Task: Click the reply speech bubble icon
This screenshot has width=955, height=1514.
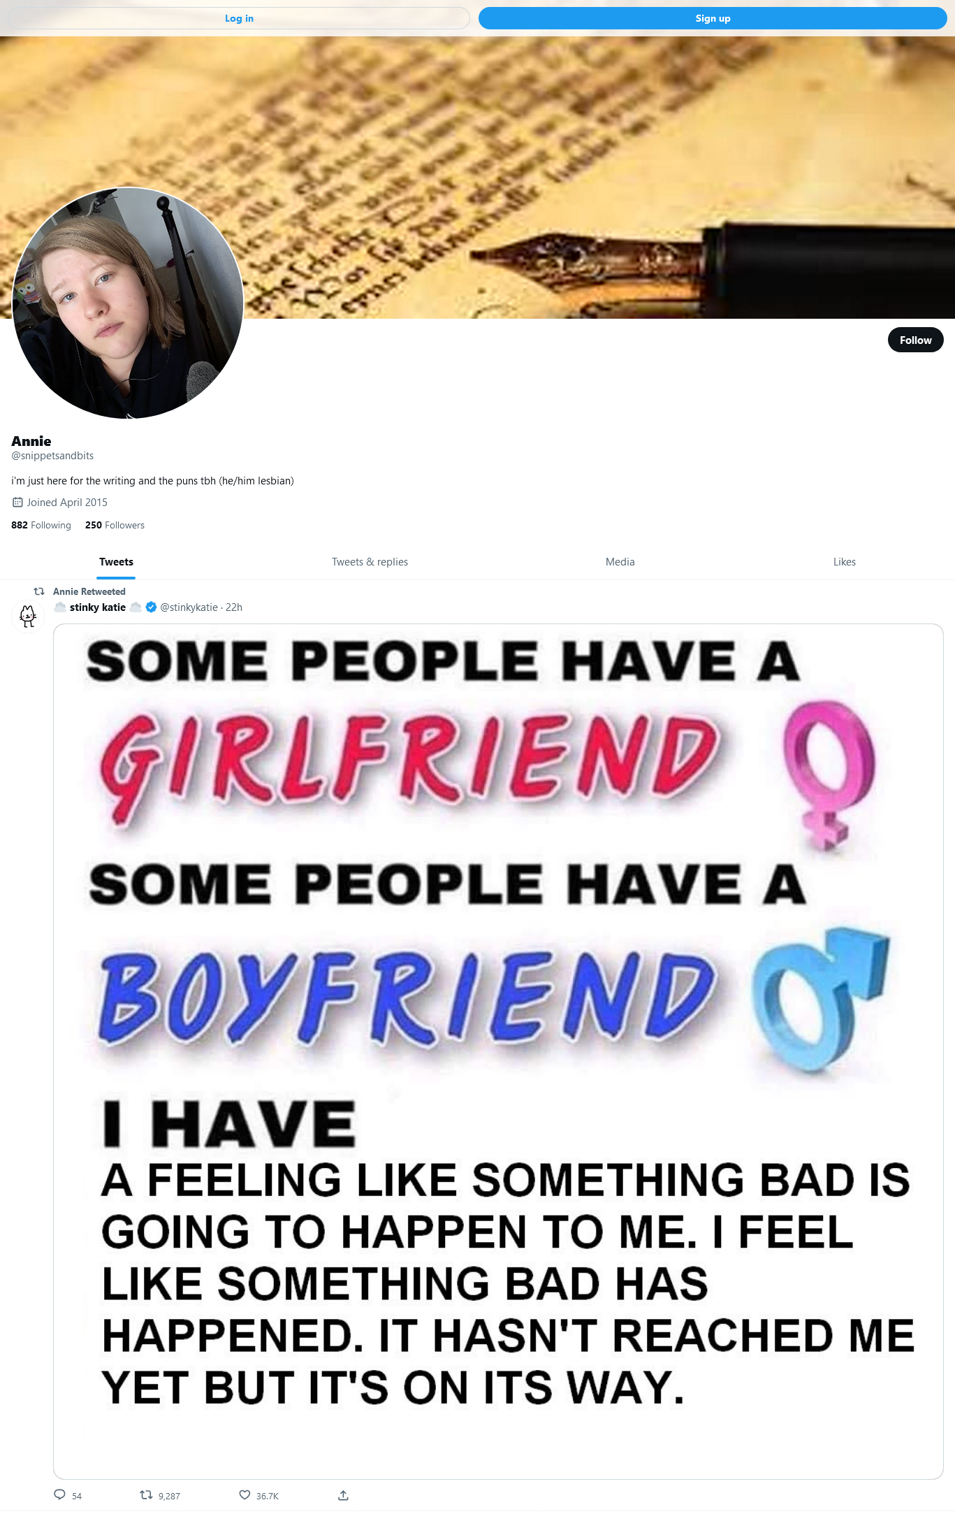Action: (x=60, y=1494)
